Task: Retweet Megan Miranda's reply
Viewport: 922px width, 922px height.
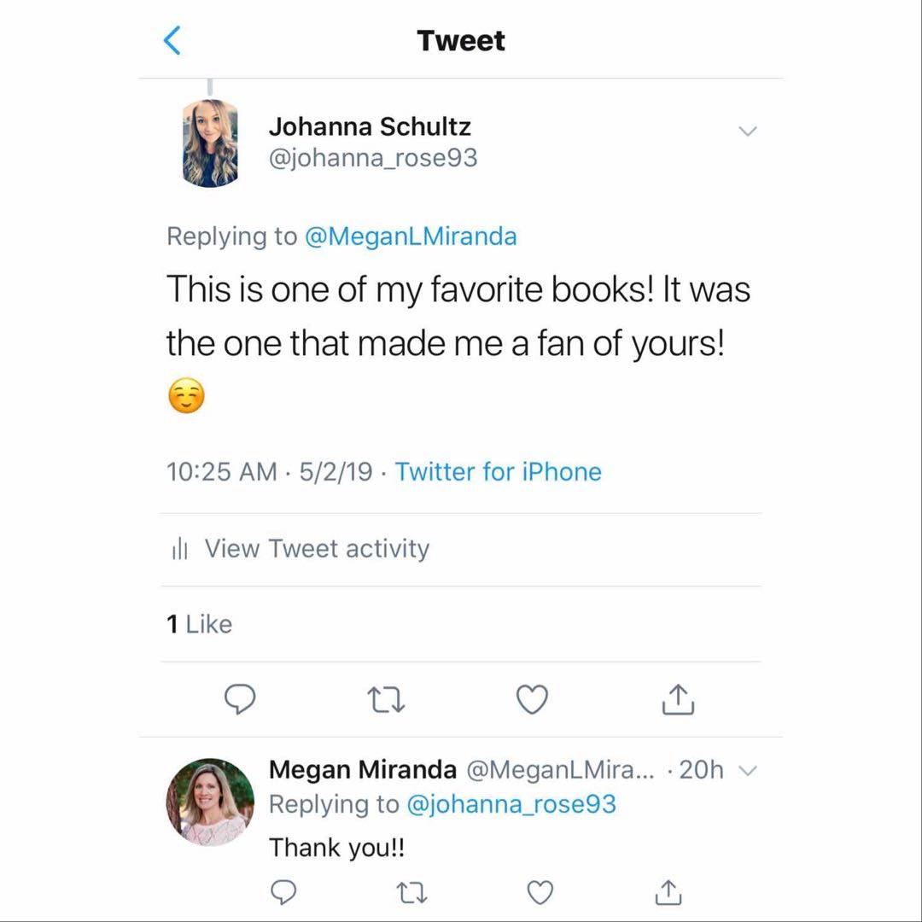Action: click(411, 892)
